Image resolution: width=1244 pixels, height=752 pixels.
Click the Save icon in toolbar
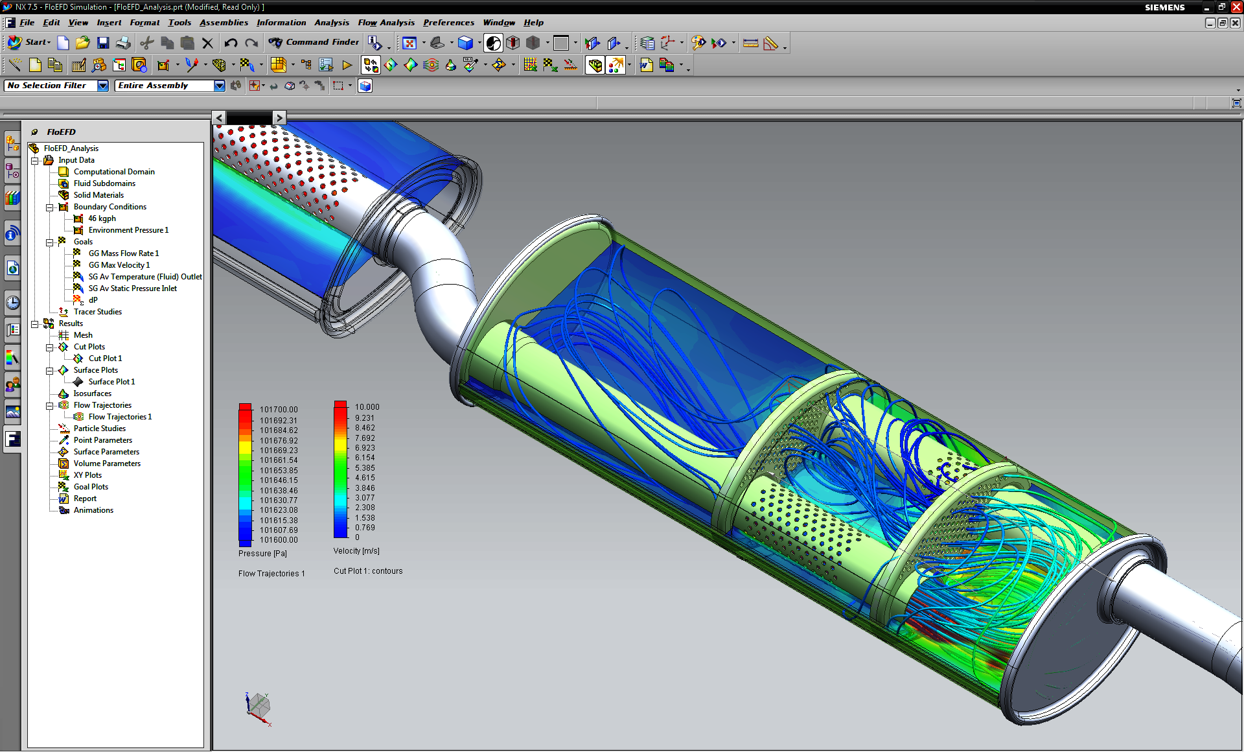point(103,43)
